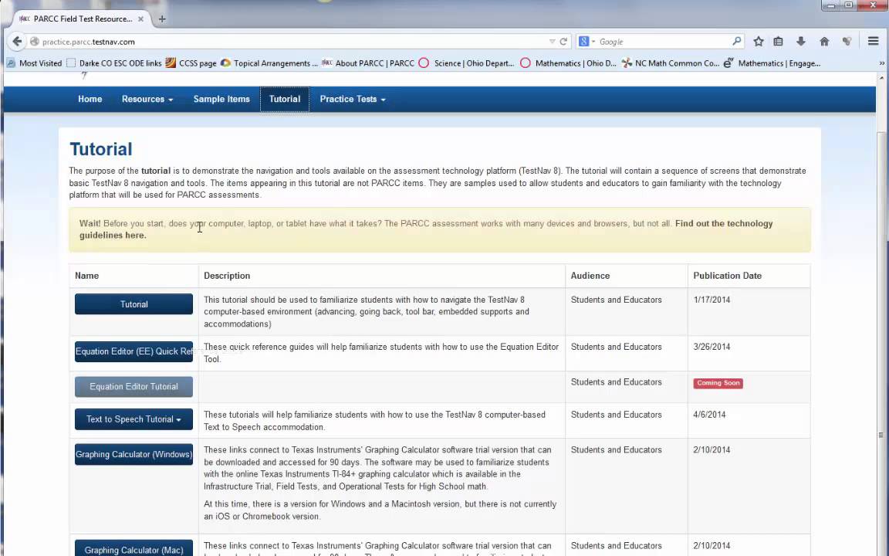Open a new browser tab with plus
The height and width of the screenshot is (556, 889).
tap(162, 19)
